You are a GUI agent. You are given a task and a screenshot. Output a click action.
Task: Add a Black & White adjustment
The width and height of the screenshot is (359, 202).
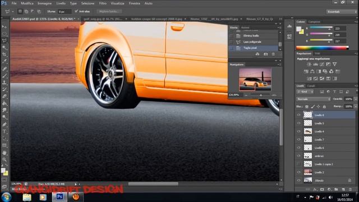point(319,71)
